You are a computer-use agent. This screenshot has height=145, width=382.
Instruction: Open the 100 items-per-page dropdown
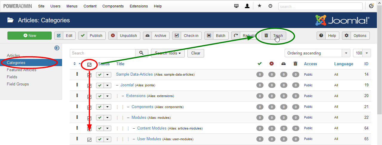pyautogui.click(x=362, y=53)
